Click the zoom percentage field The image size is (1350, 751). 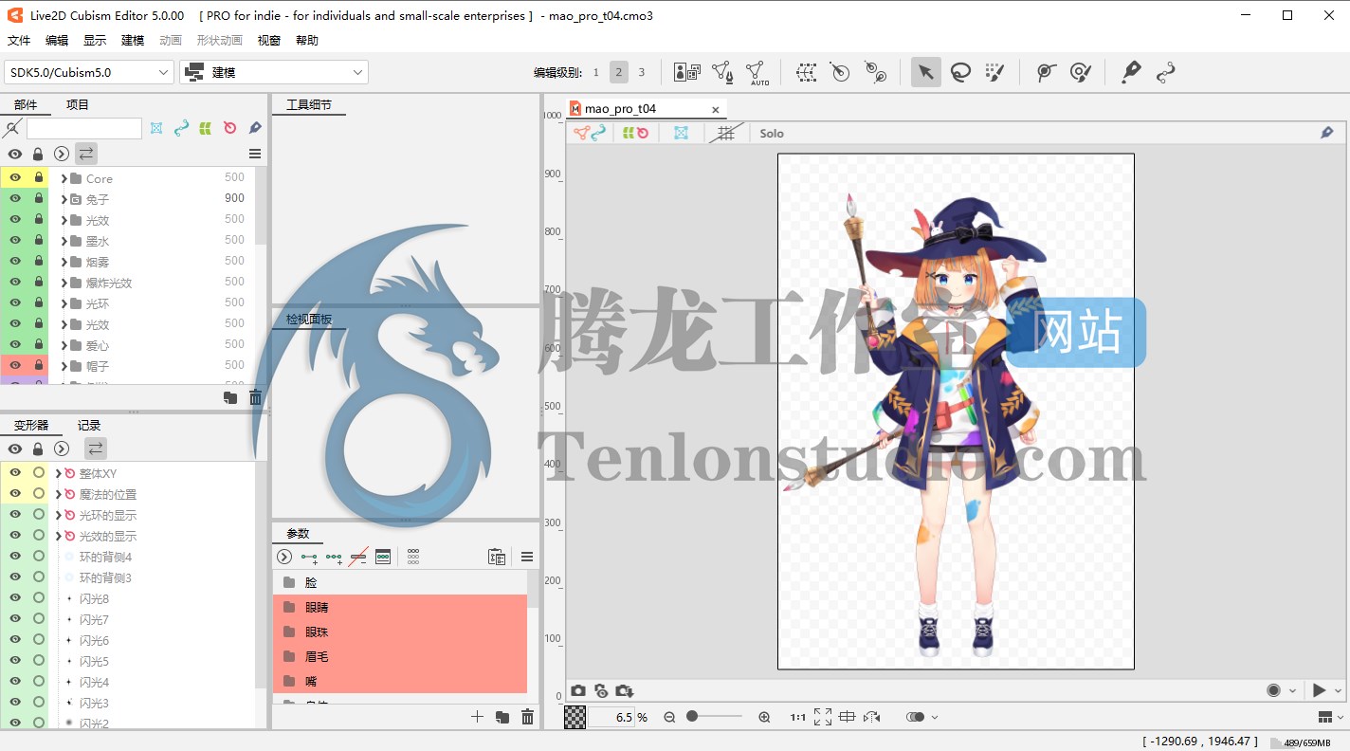[612, 717]
